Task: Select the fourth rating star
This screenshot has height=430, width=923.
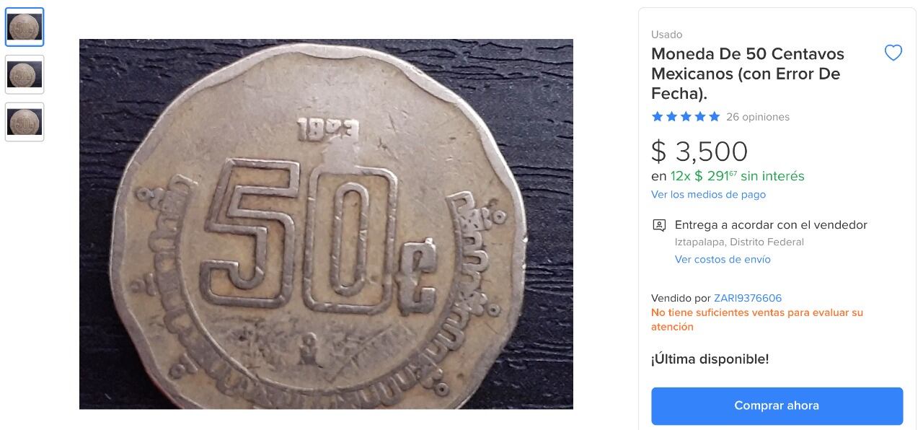Action: point(699,116)
